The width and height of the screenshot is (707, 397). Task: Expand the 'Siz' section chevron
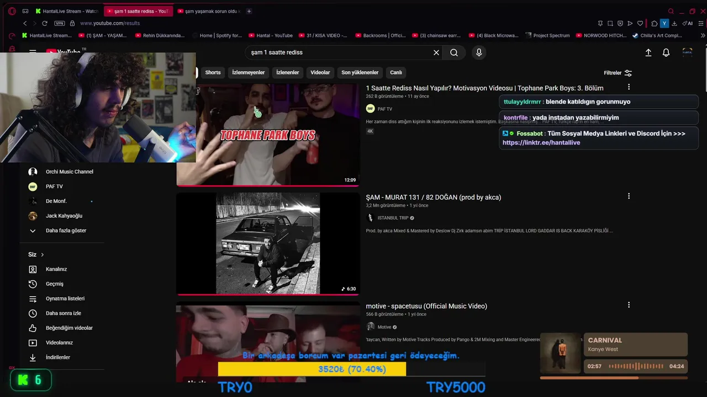coord(42,255)
